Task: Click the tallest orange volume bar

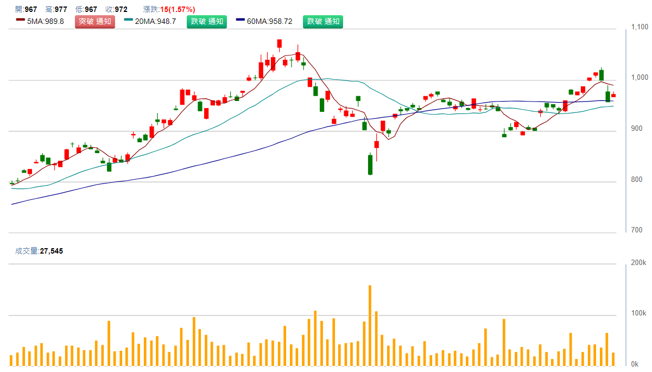Action: click(370, 325)
